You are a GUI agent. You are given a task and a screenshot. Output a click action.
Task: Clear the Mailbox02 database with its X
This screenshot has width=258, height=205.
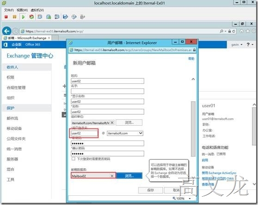112,176
